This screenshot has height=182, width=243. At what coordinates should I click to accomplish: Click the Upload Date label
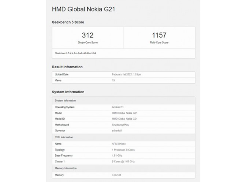[62, 74]
